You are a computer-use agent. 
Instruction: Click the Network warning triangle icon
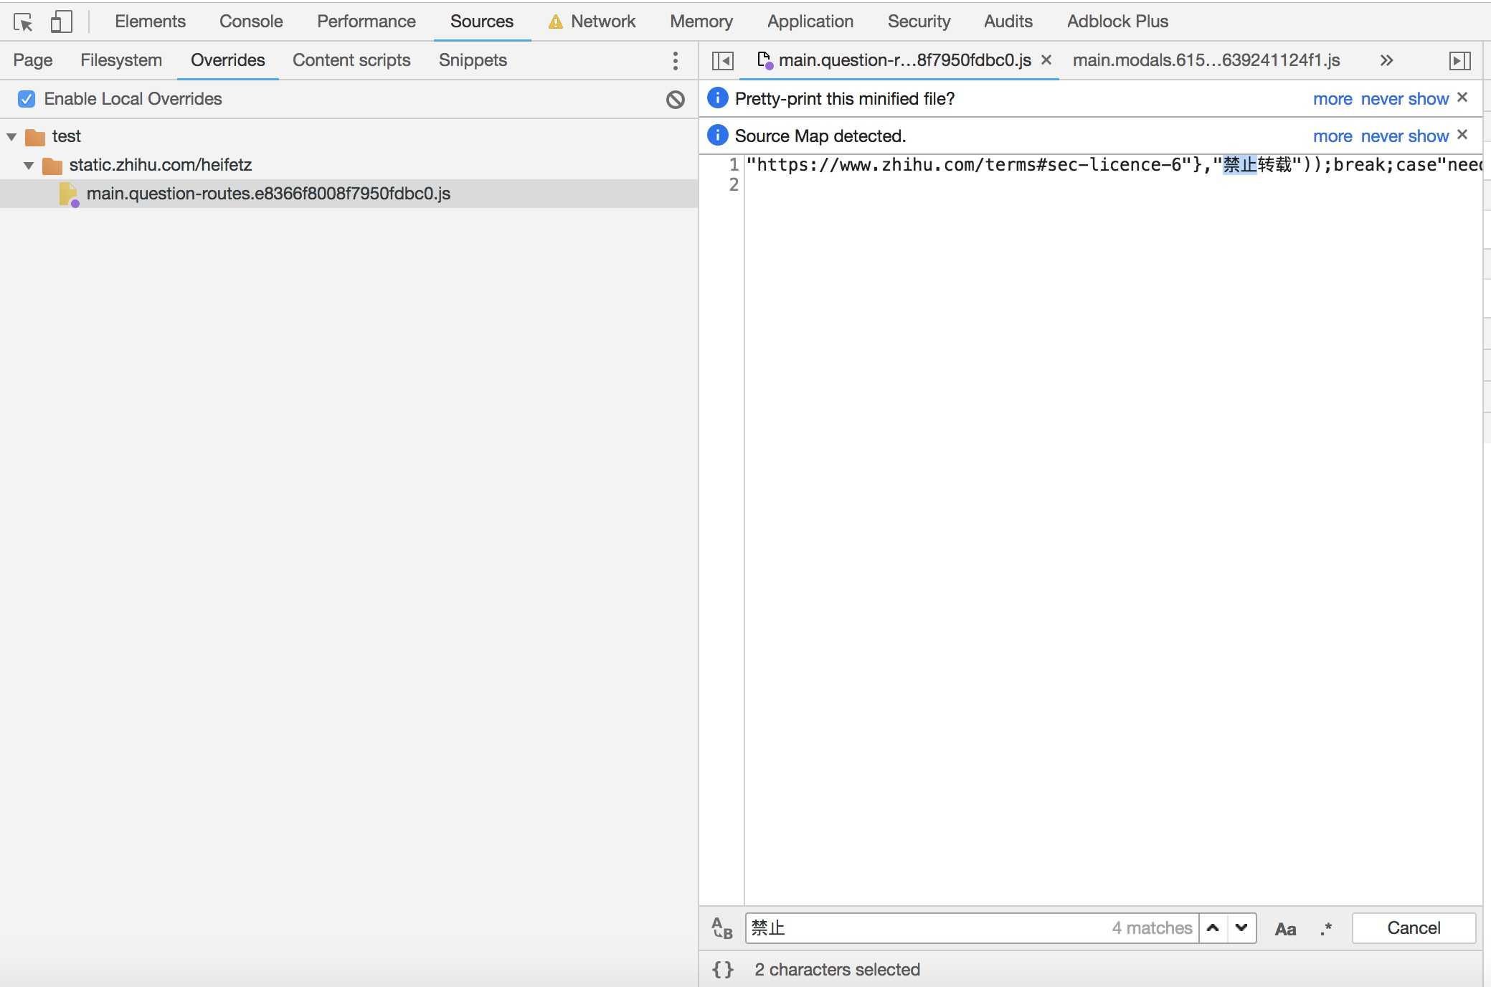pyautogui.click(x=555, y=22)
